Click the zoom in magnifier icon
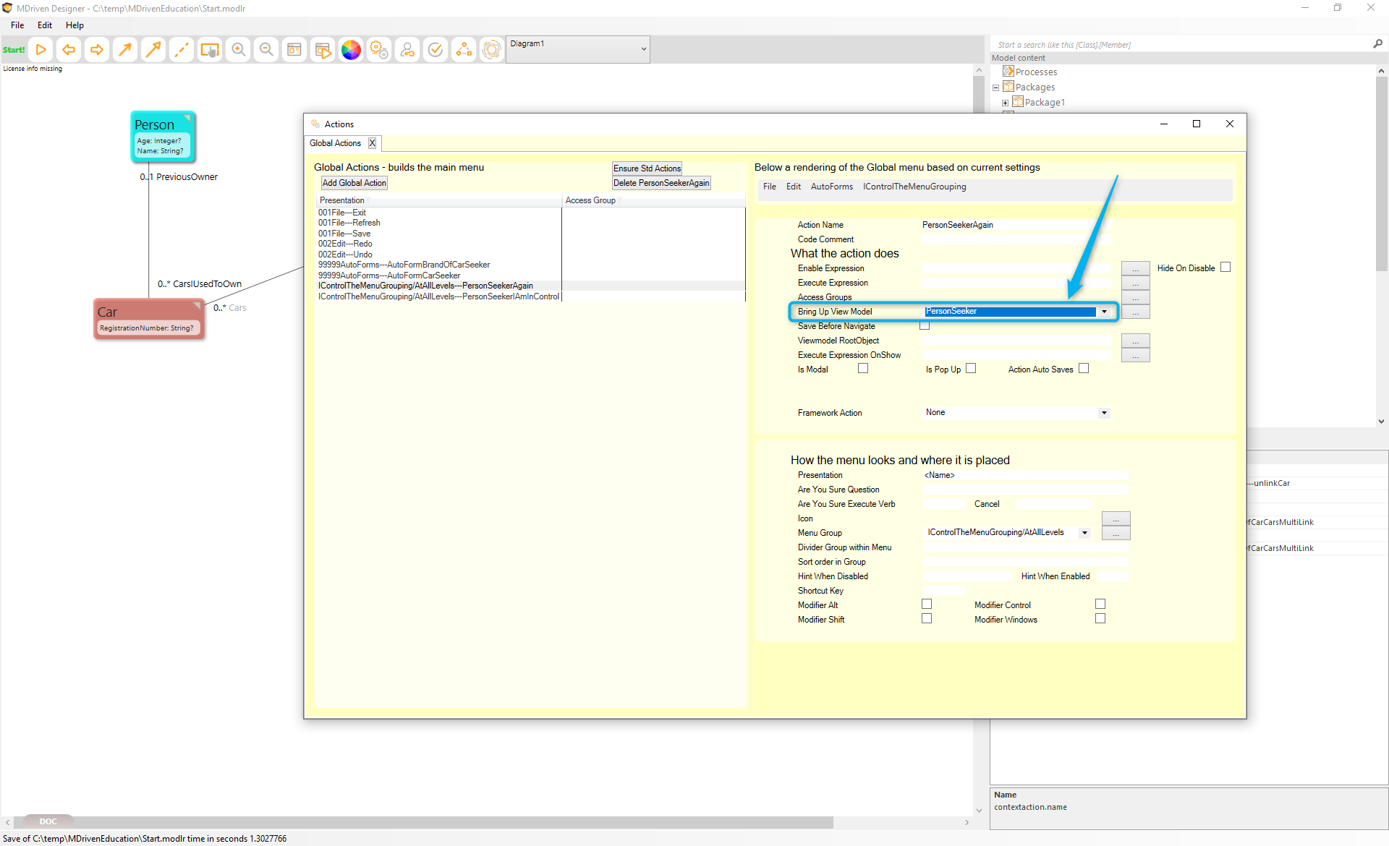Image resolution: width=1389 pixels, height=846 pixels. tap(238, 50)
